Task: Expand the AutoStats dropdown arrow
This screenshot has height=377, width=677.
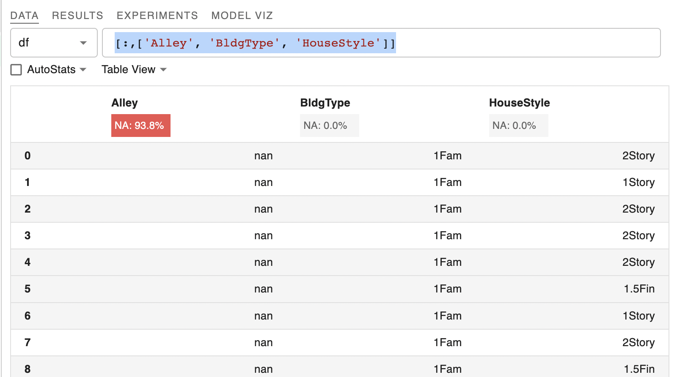Action: click(x=83, y=70)
